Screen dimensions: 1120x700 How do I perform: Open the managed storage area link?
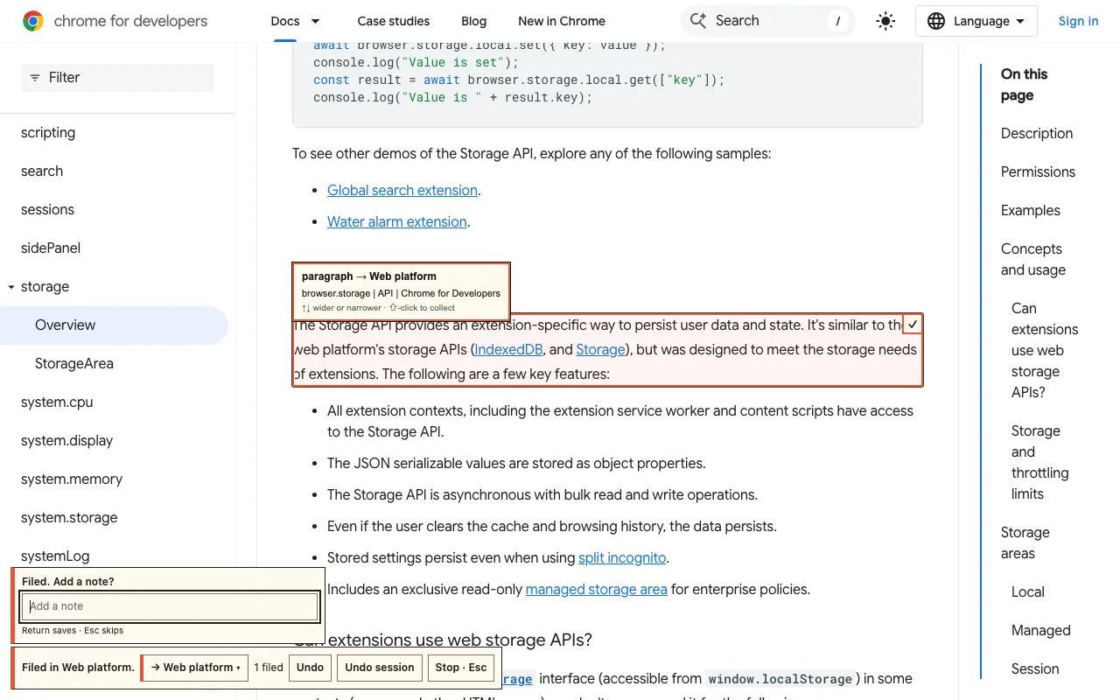tap(597, 590)
